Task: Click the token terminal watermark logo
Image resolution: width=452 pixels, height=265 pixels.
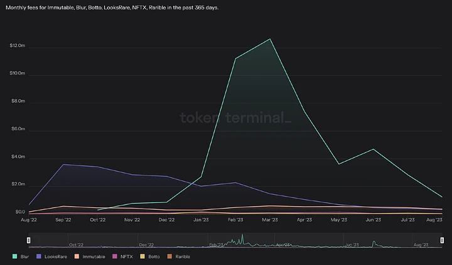Action: [235, 118]
